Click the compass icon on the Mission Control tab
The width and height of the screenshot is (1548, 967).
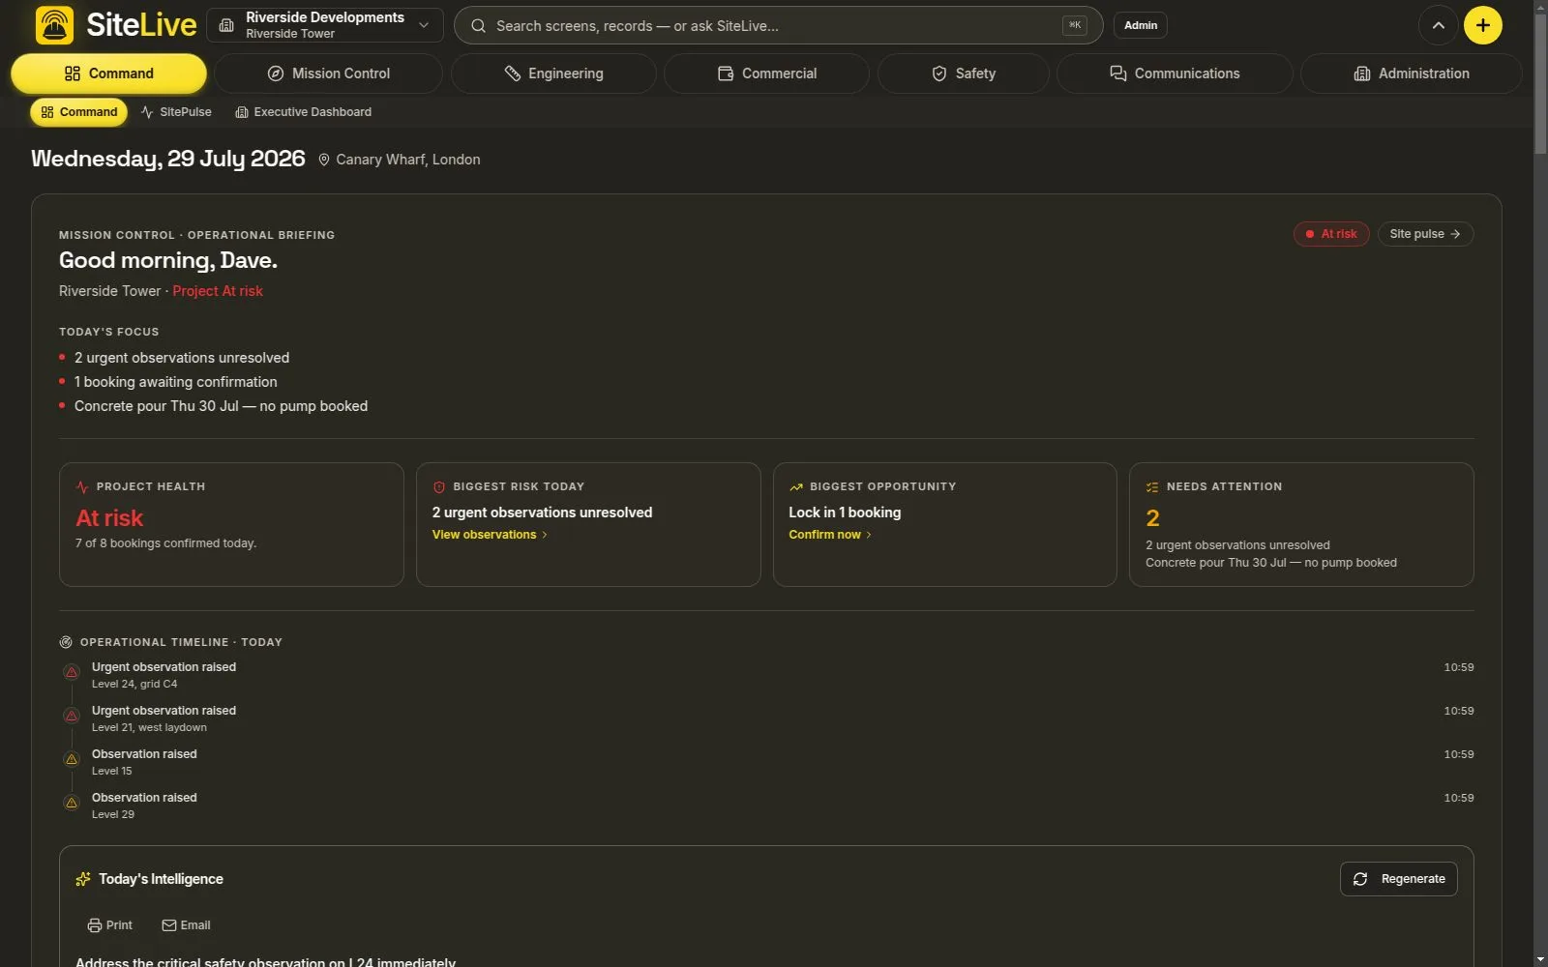[276, 73]
